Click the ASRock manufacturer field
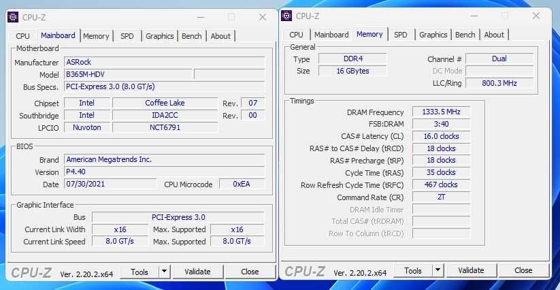Screen dimensions: 560x290 pos(165,62)
